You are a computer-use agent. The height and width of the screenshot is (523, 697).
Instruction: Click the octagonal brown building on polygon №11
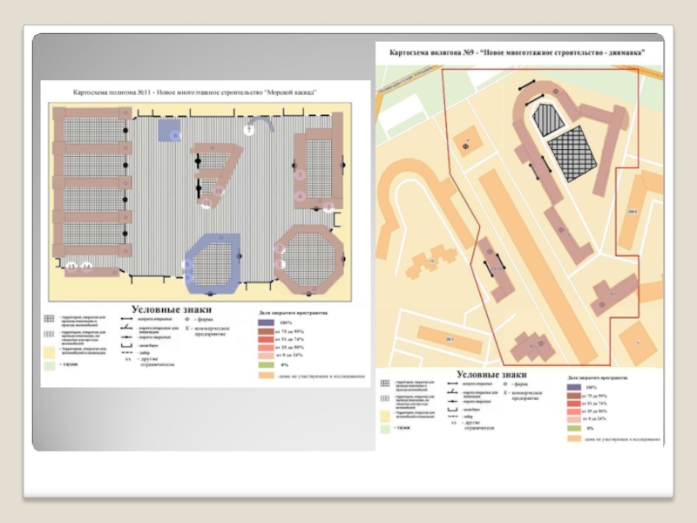coord(310,259)
